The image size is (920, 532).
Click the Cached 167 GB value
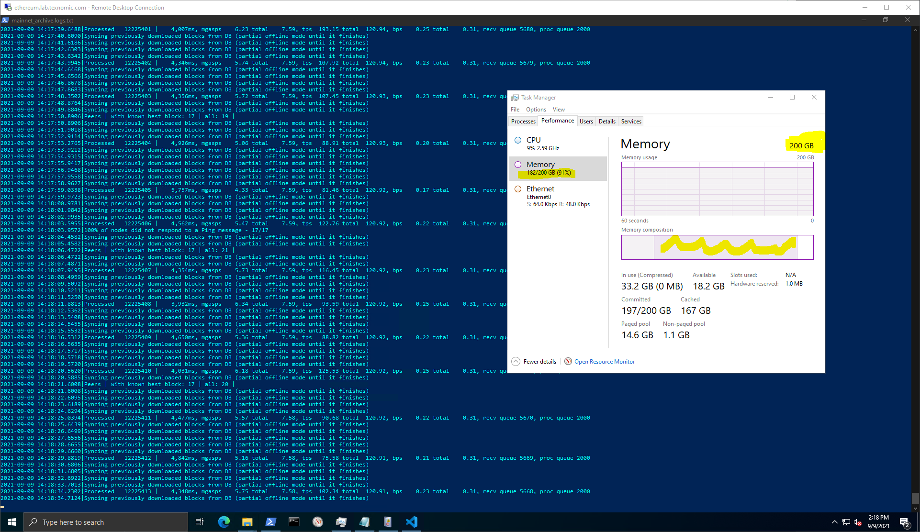(x=696, y=310)
